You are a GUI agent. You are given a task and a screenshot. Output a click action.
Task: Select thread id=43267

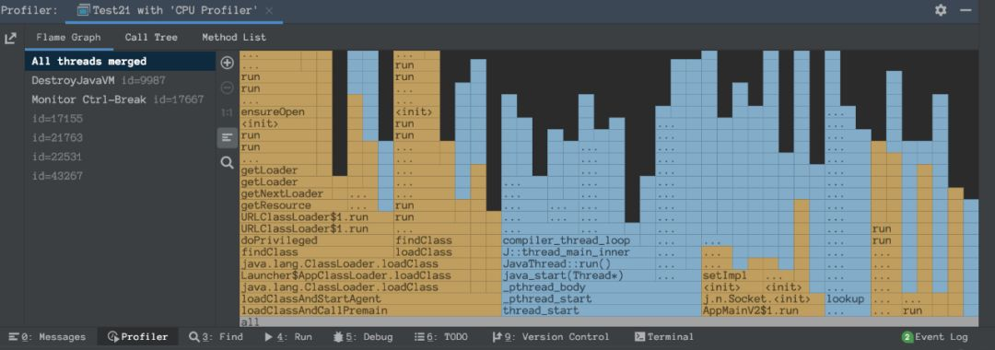coord(120,176)
